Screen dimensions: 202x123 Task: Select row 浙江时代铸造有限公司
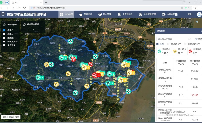click(x=179, y=87)
